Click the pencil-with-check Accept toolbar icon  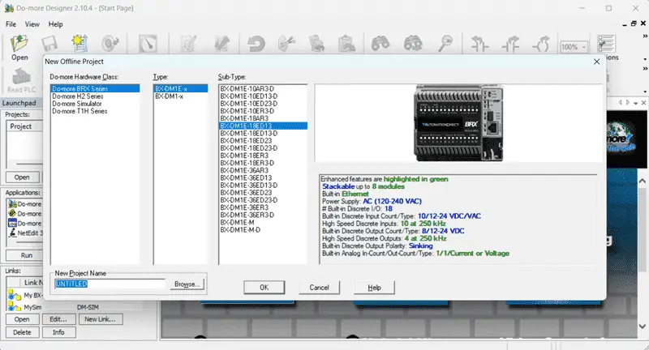222,44
